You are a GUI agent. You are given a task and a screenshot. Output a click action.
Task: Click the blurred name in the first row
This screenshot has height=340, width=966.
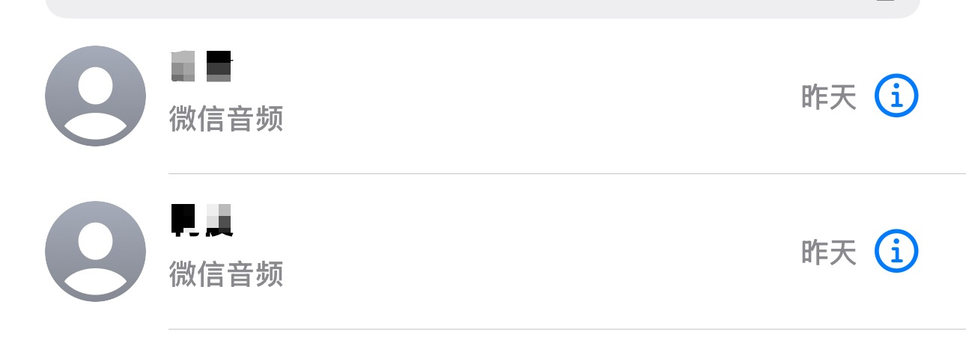pos(201,67)
